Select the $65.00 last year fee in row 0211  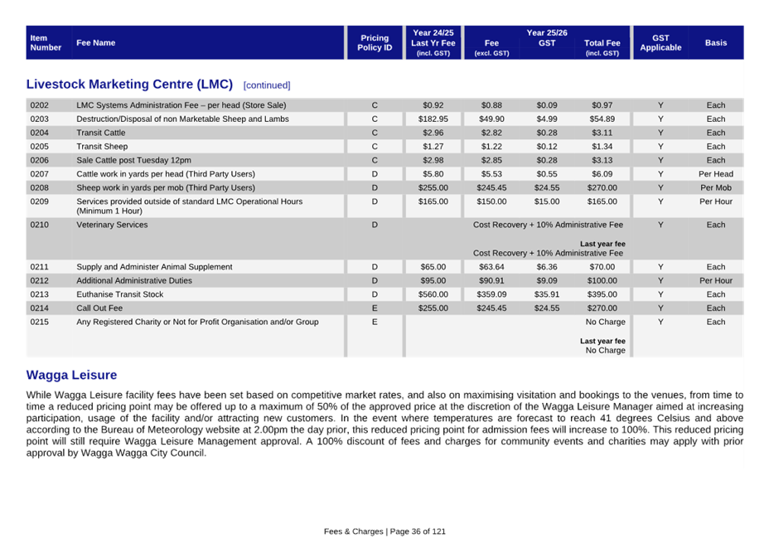[x=433, y=266]
